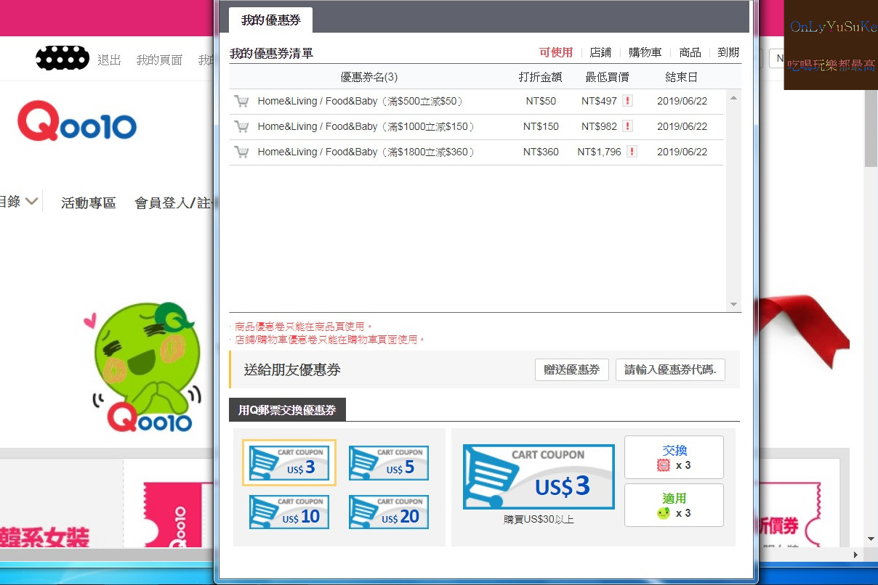Click the red exclamation icon next to NT$1,796
Screen dimensions: 878x585
coord(631,152)
